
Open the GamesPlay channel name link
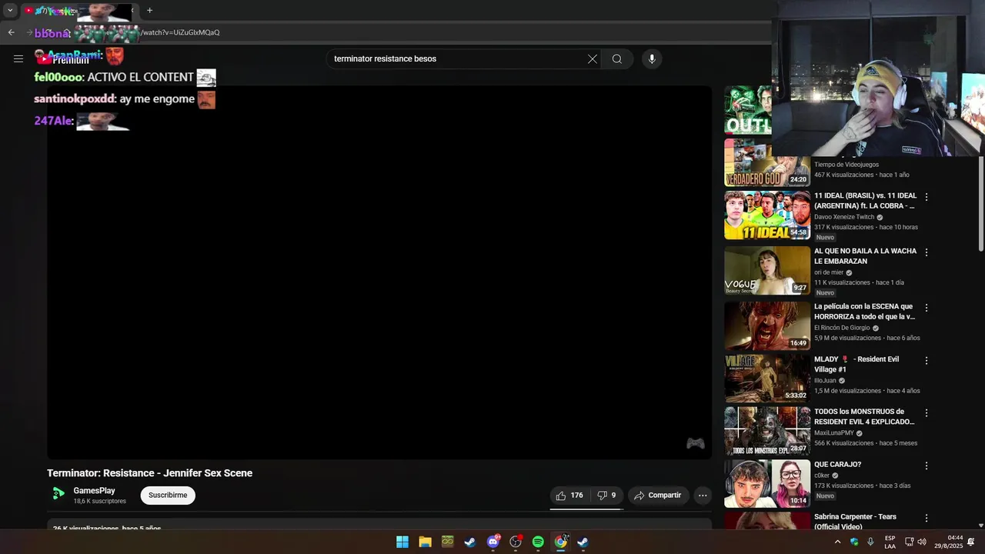pos(95,491)
